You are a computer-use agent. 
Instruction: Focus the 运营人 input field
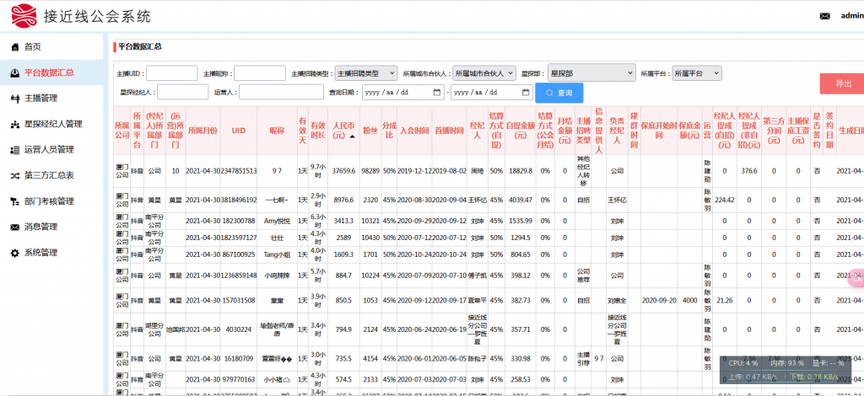coord(282,92)
